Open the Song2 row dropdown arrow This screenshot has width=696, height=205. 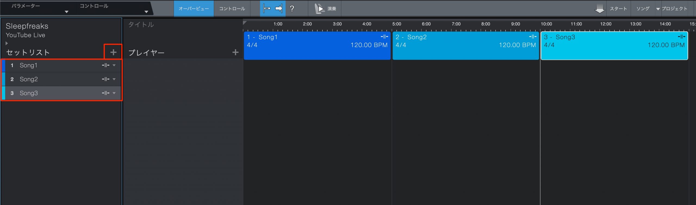pyautogui.click(x=114, y=79)
